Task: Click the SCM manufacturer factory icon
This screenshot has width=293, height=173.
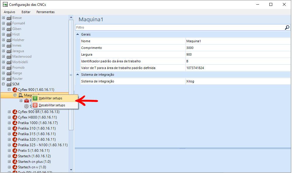Action: [x=9, y=84]
